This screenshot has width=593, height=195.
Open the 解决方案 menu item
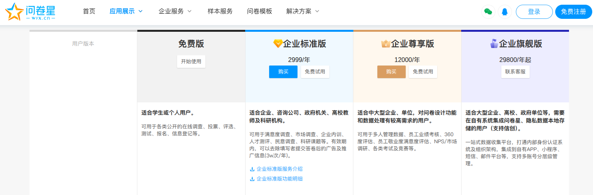[299, 11]
